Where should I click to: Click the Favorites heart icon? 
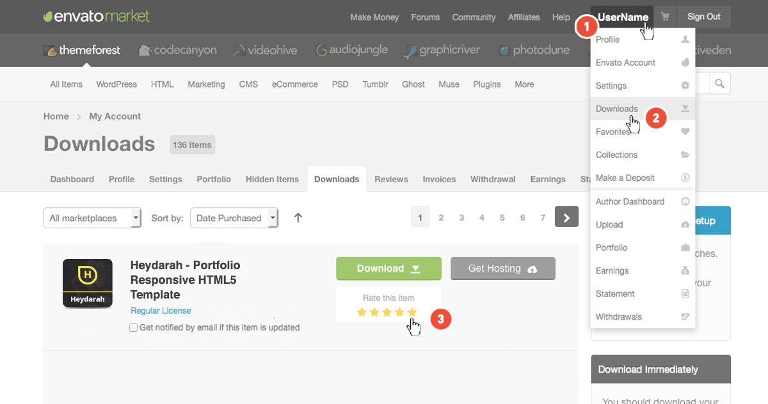685,132
